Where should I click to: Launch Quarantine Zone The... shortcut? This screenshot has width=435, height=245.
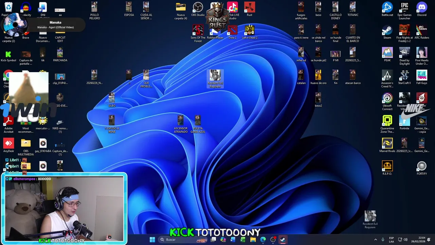coord(387,125)
